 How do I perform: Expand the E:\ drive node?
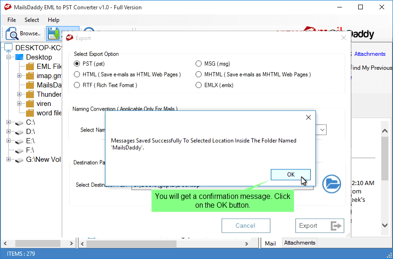(x=8, y=141)
